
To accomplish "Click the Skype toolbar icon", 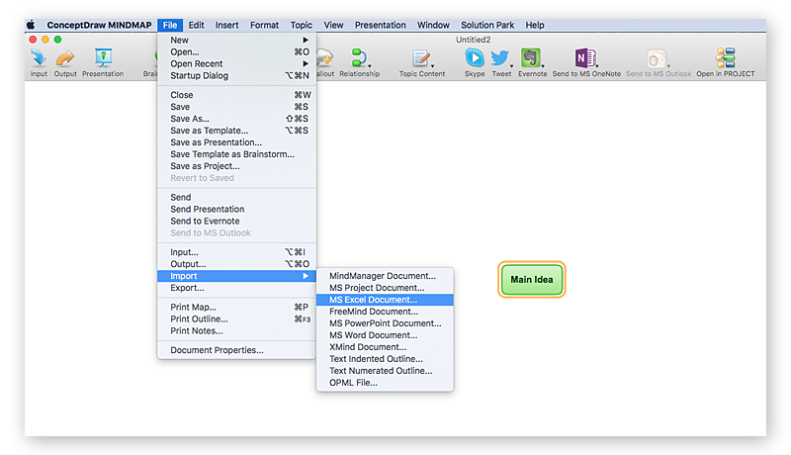I will [475, 58].
